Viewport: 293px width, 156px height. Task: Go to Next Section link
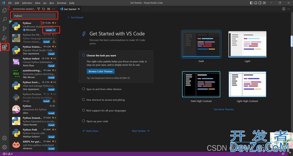[x=141, y=131]
